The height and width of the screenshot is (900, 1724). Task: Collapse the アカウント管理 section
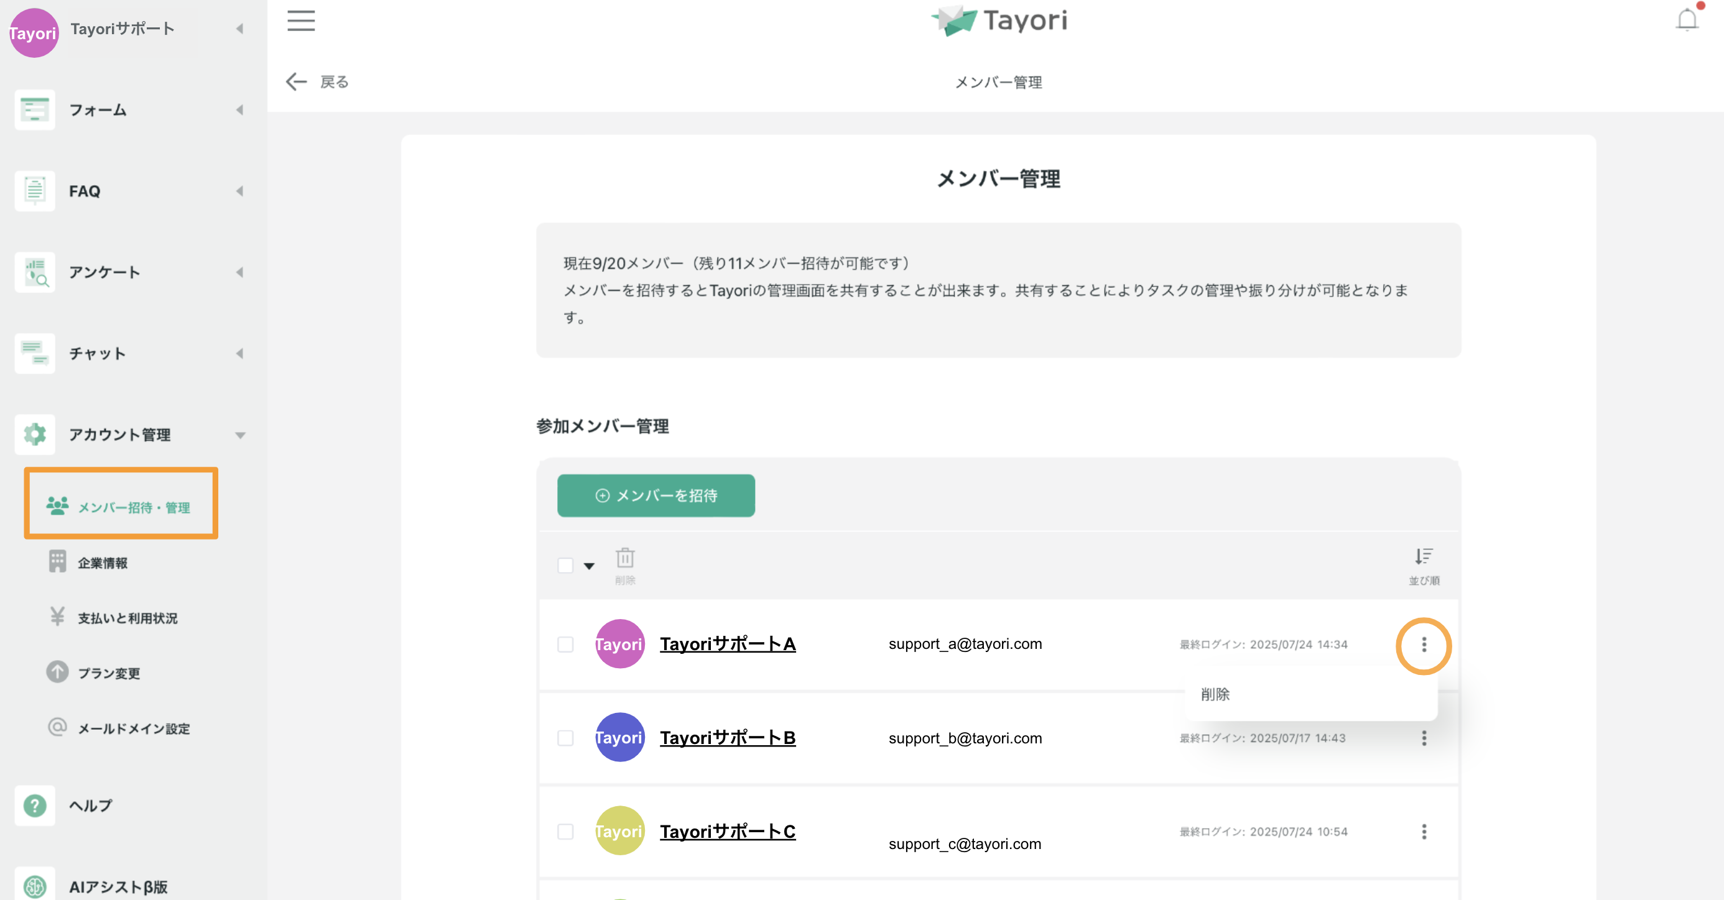pos(240,434)
